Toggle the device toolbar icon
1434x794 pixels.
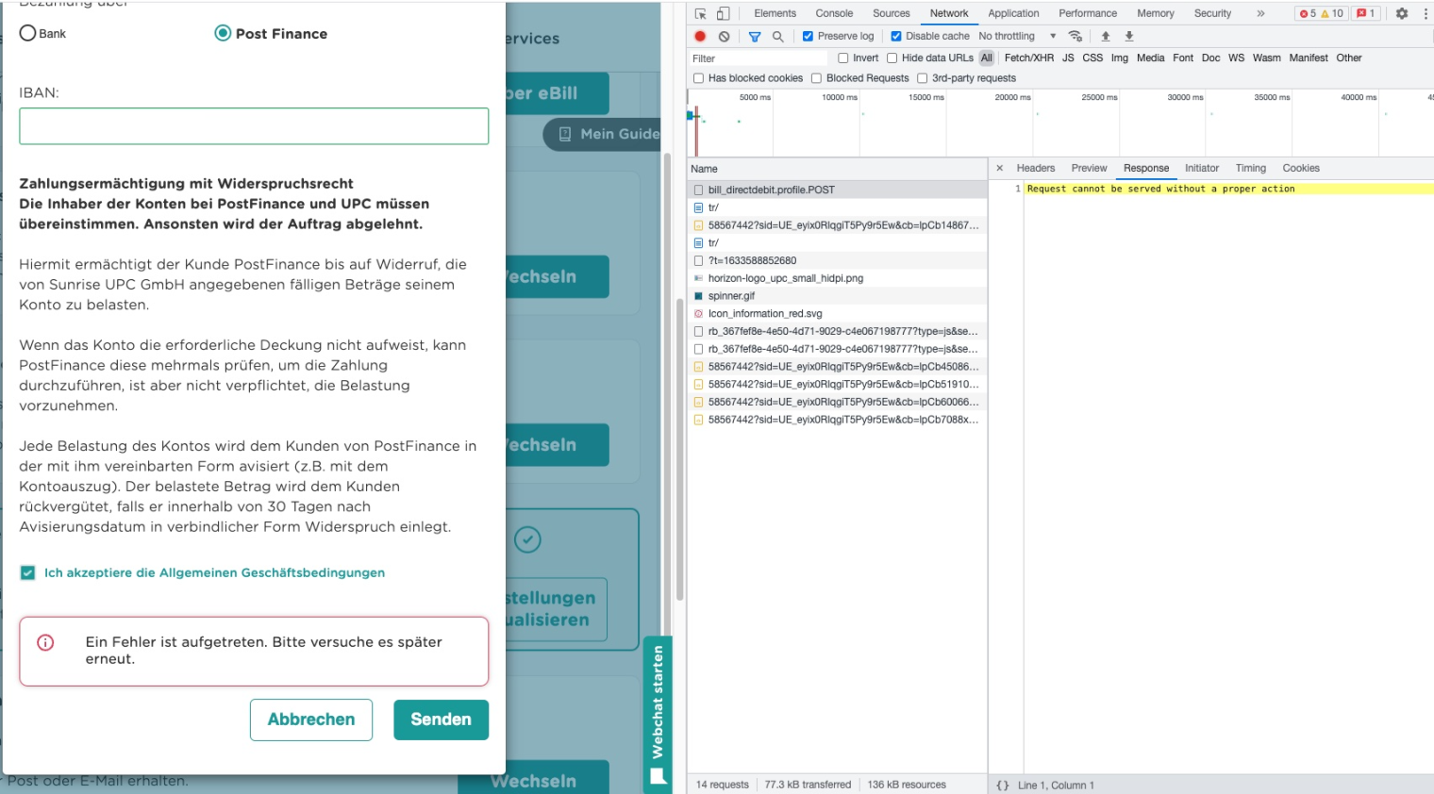pyautogui.click(x=723, y=13)
